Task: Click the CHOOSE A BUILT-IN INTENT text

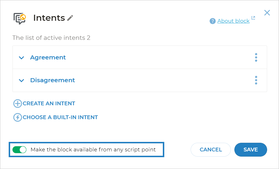Action: (60, 117)
